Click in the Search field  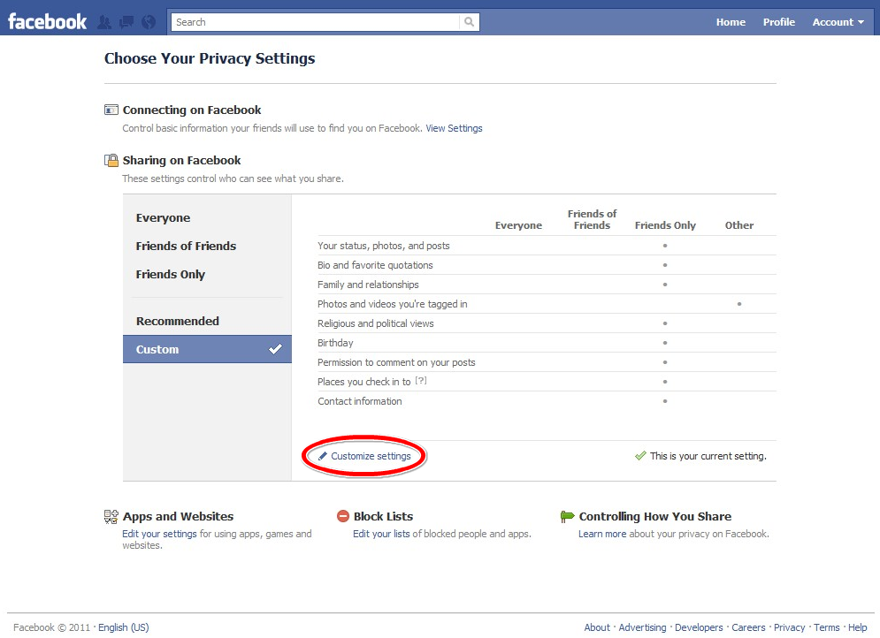pyautogui.click(x=316, y=22)
